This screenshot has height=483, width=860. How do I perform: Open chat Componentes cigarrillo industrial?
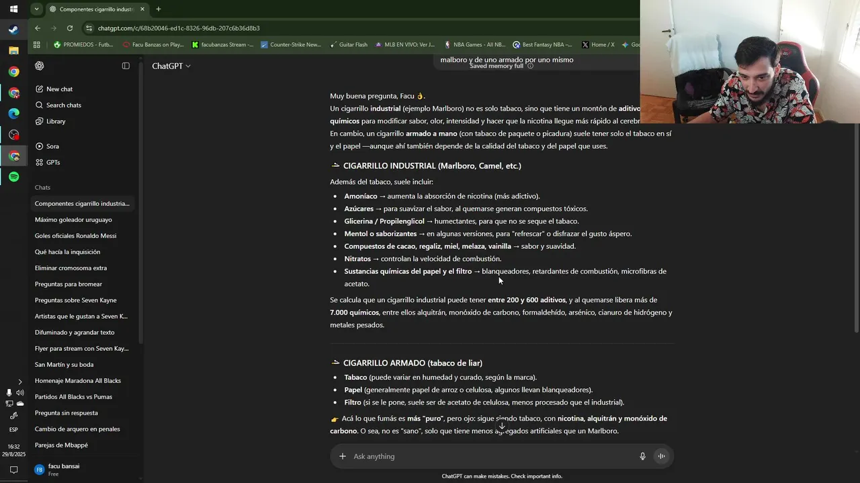(82, 203)
